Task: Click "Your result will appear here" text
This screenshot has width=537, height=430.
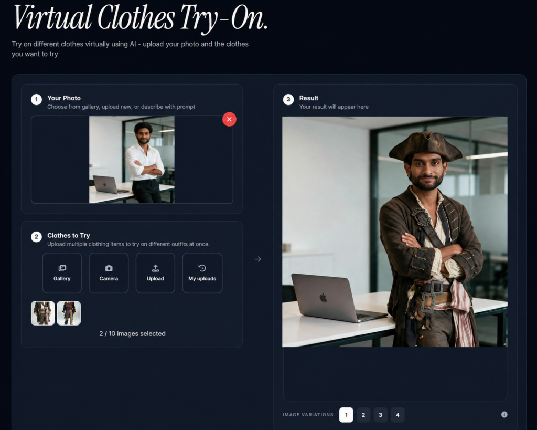Action: click(x=334, y=107)
